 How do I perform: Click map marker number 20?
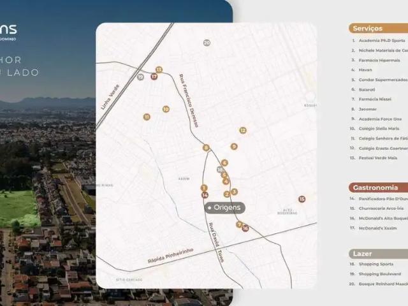pos(207,43)
